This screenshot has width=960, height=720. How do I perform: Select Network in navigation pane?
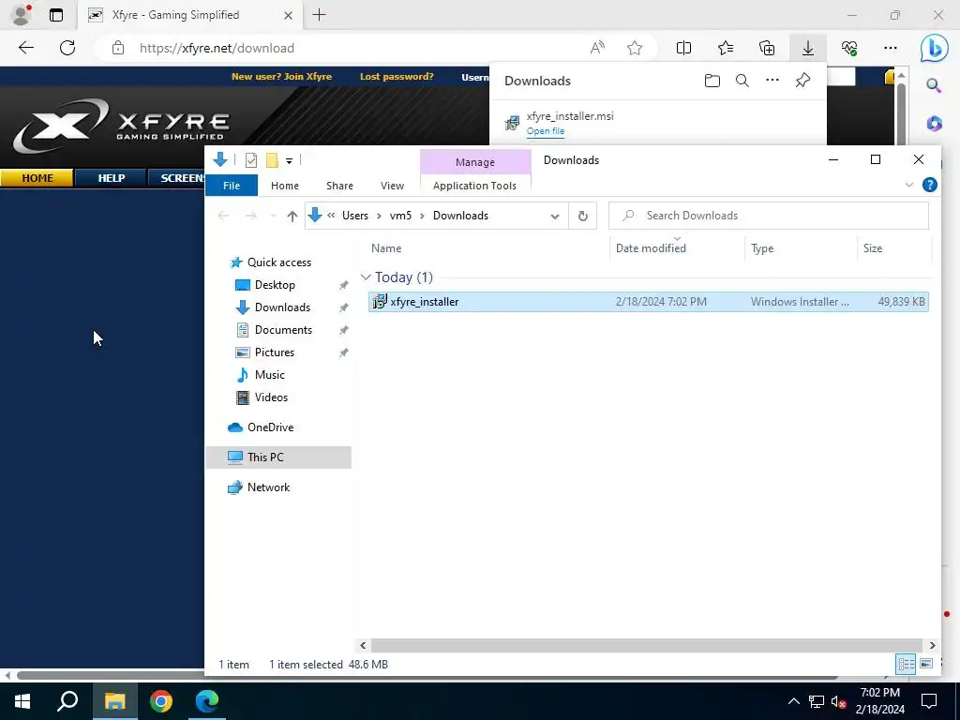point(268,487)
